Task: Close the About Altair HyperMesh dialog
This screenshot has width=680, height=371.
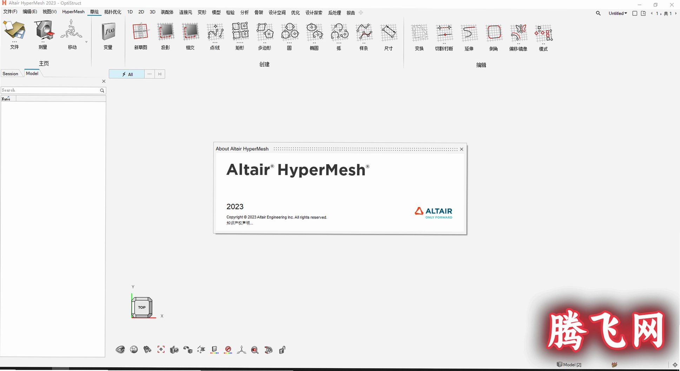Action: pos(462,149)
